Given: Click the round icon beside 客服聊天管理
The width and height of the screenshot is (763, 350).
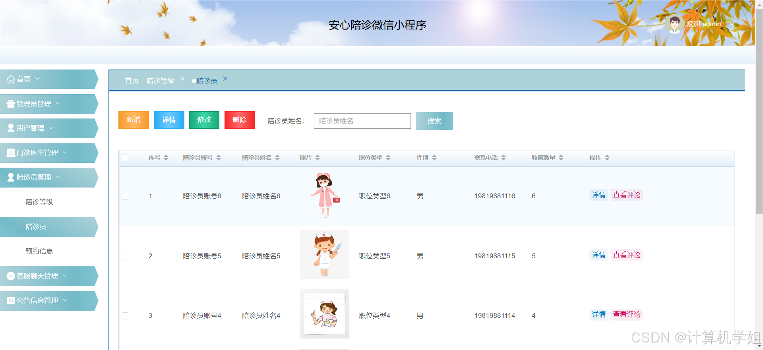Looking at the screenshot, I should point(11,276).
